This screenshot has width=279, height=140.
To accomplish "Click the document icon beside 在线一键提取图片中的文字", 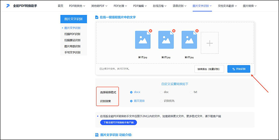I will click(x=97, y=17).
